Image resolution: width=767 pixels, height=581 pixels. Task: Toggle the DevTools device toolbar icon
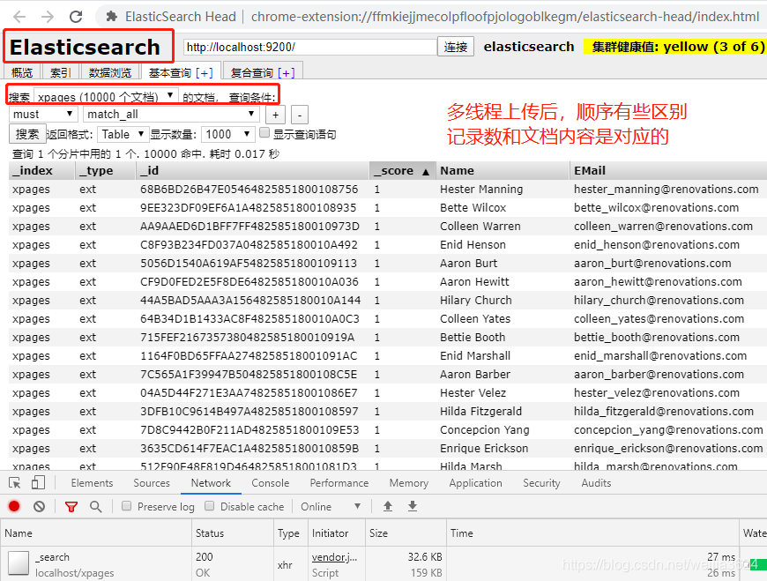click(x=38, y=483)
